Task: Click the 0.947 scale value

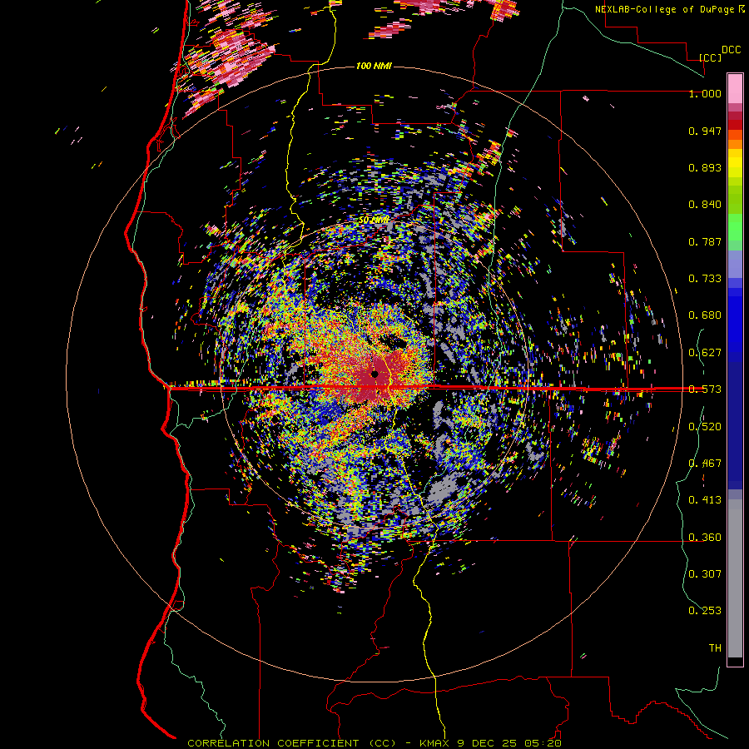Action: coord(705,131)
